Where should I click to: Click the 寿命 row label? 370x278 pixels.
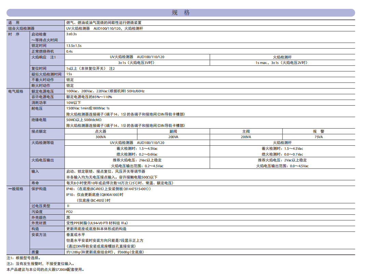[35, 183]
